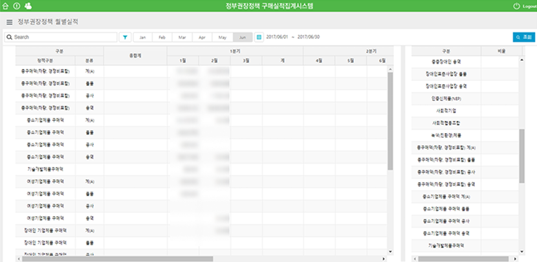Click the 1월 column header
Image resolution: width=537 pixels, height=262 pixels.
pyautogui.click(x=183, y=61)
